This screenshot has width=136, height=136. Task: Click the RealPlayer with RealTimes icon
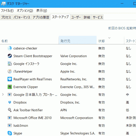point(10,79)
